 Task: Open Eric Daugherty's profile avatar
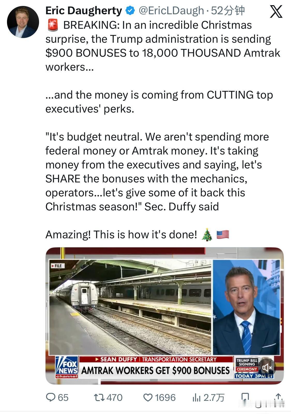tap(23, 22)
